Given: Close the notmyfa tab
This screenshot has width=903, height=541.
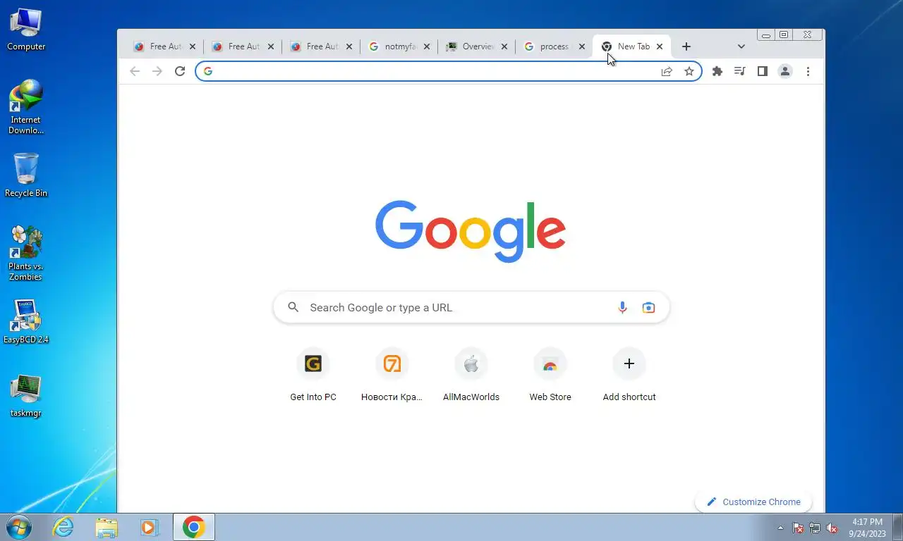Looking at the screenshot, I should [x=427, y=46].
